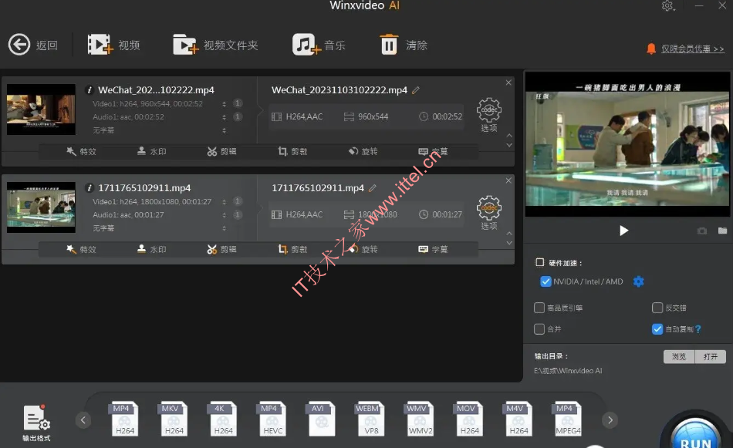
Task: Expand the 无字幕 subtitle selector for WeChat video
Action: click(225, 130)
